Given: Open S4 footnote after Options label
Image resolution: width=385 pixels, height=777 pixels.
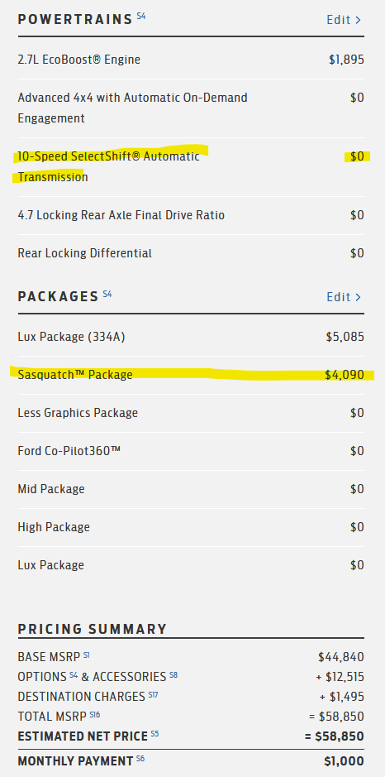Looking at the screenshot, I should point(74,674).
